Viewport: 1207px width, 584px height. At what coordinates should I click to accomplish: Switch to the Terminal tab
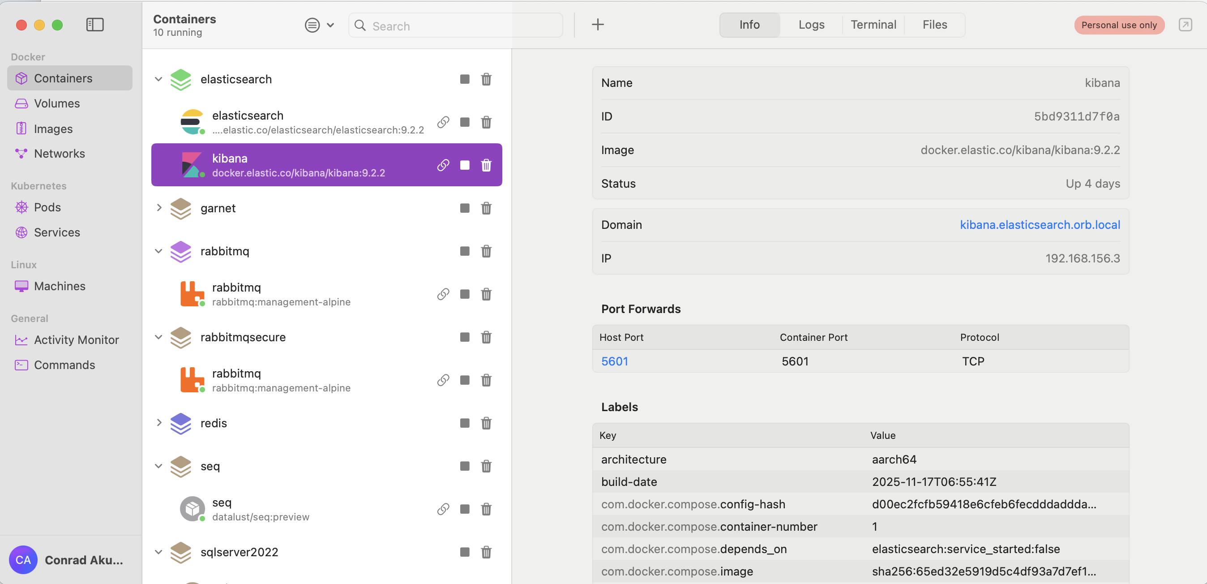(x=873, y=25)
